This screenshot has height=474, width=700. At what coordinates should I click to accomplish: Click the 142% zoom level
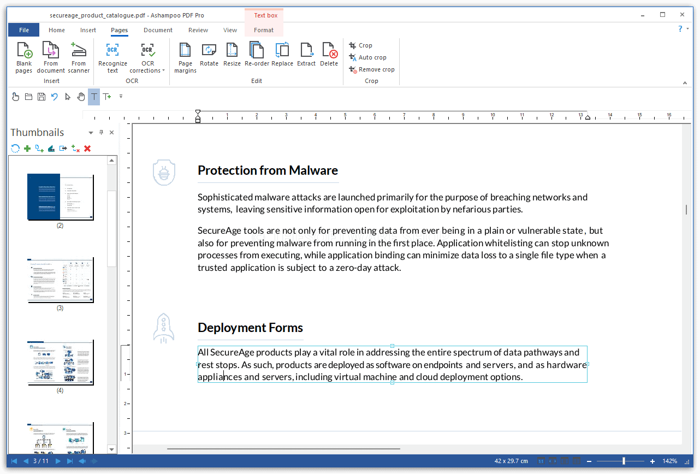click(670, 461)
